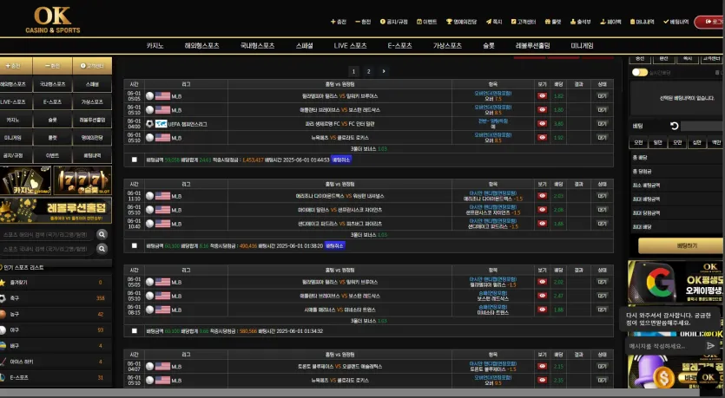Open the 미니내역 clipboard icon
The height and width of the screenshot is (398, 725).
tap(632, 22)
